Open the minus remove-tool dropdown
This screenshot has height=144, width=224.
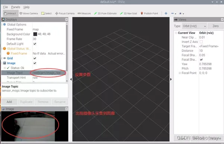pyautogui.click(x=174, y=13)
